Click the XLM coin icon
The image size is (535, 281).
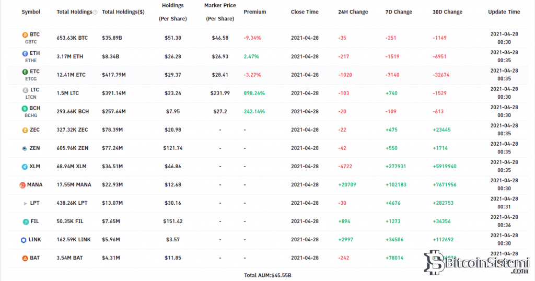coord(25,167)
